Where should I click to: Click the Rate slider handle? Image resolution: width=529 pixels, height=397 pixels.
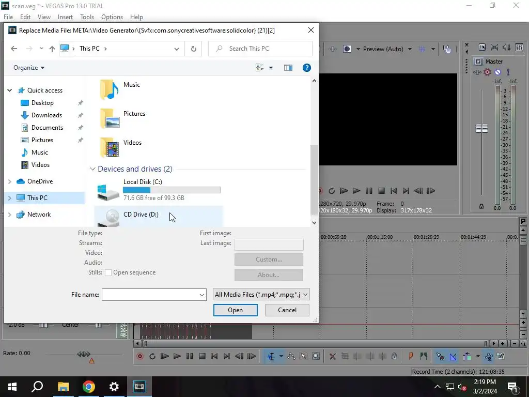point(84,354)
